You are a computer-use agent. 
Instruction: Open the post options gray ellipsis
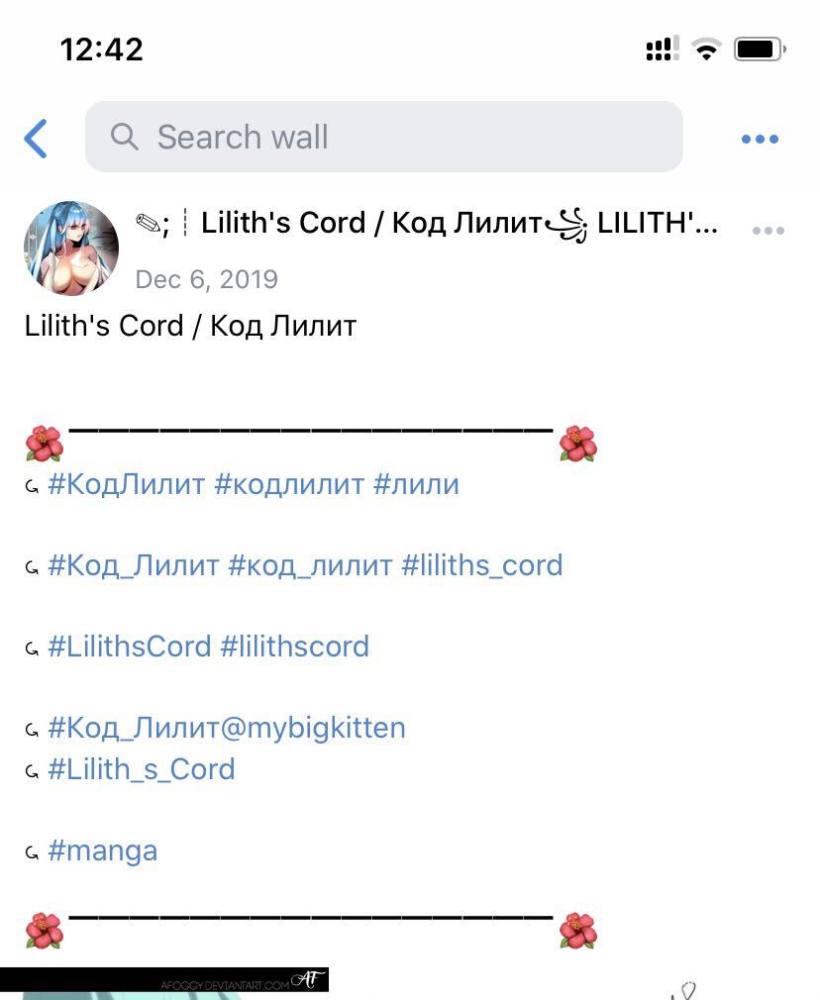point(768,231)
